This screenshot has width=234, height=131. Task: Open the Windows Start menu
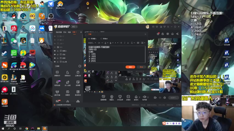pyautogui.click(x=3, y=129)
